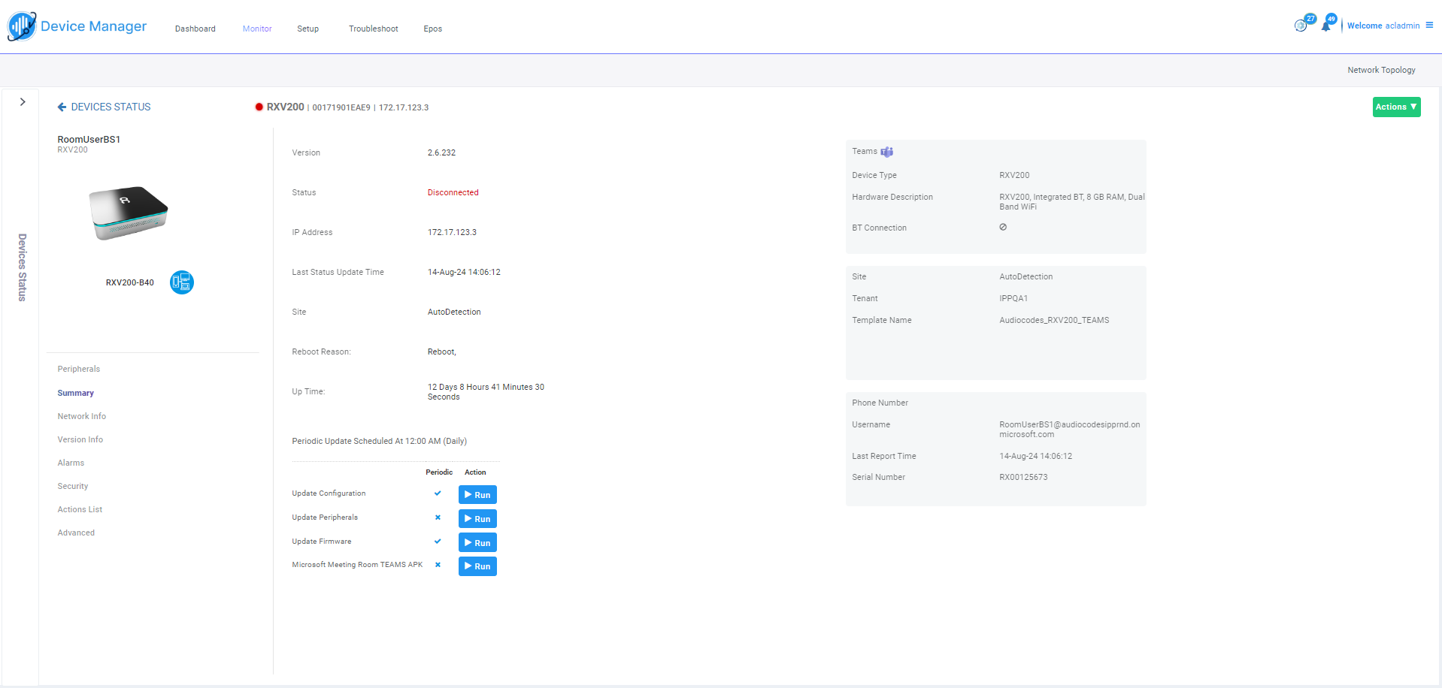Click the Username value RoomUserBS1 email
The image size is (1442, 688).
(x=1069, y=430)
